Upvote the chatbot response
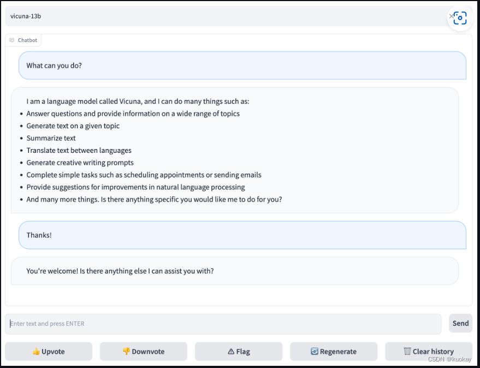Image resolution: width=480 pixels, height=368 pixels. tap(49, 352)
